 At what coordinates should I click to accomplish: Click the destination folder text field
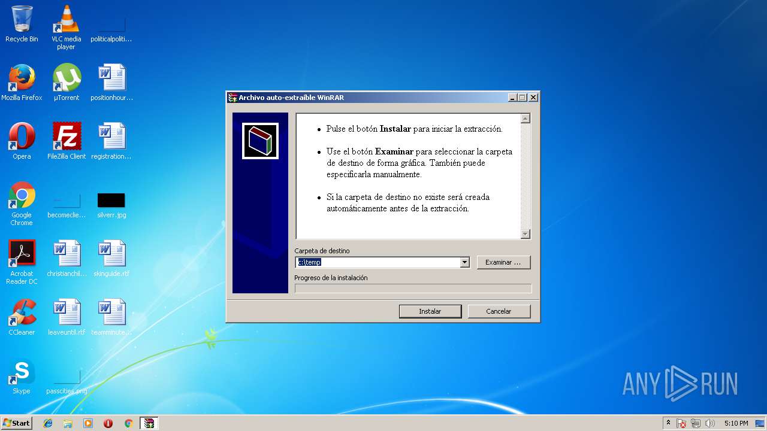point(378,262)
